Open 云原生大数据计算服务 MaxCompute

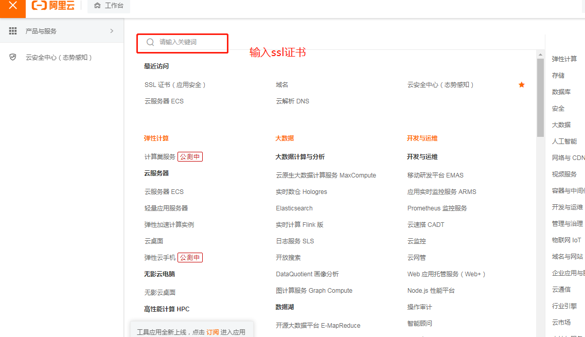point(326,175)
